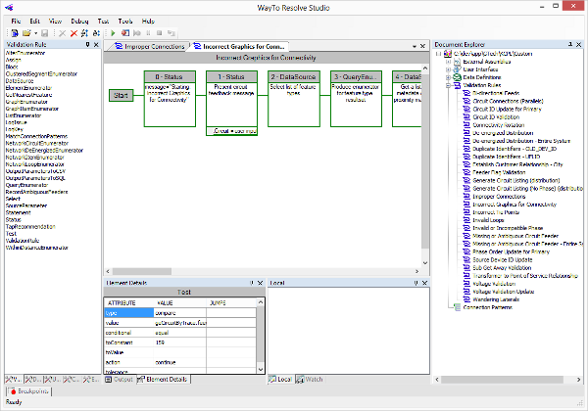Click the Save disk toolbar icon
Screen dimensions: 588x411
tap(44, 33)
